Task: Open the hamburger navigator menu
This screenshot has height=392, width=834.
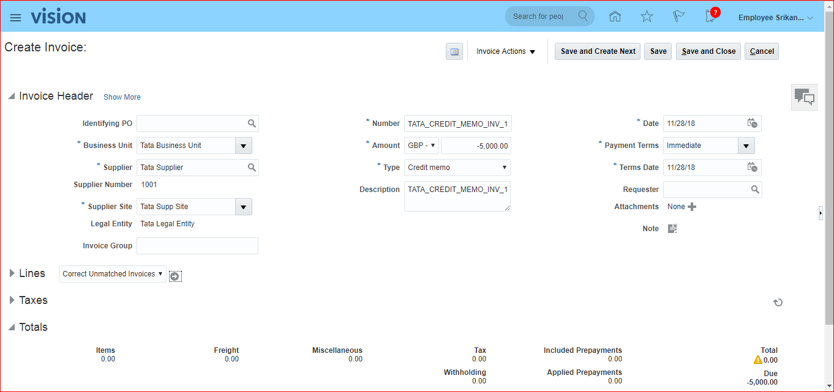Action: [16, 18]
